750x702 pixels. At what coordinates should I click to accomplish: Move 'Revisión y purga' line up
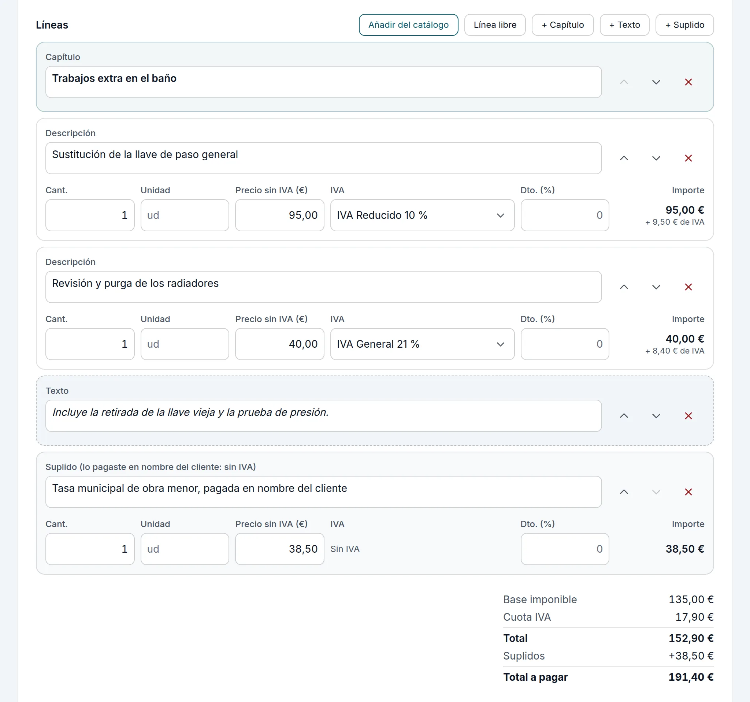coord(624,287)
